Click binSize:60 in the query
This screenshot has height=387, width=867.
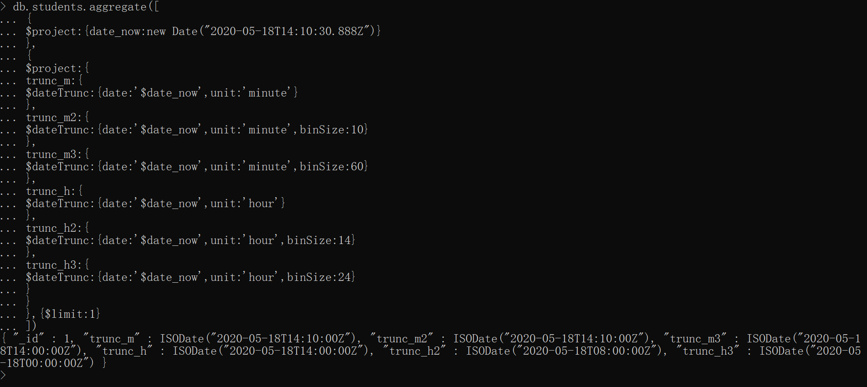[332, 167]
